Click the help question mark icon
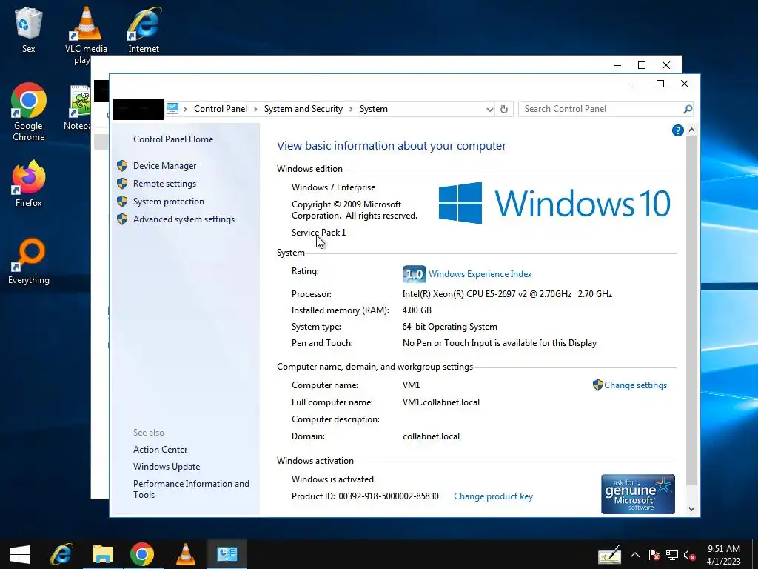The image size is (758, 569). click(678, 130)
